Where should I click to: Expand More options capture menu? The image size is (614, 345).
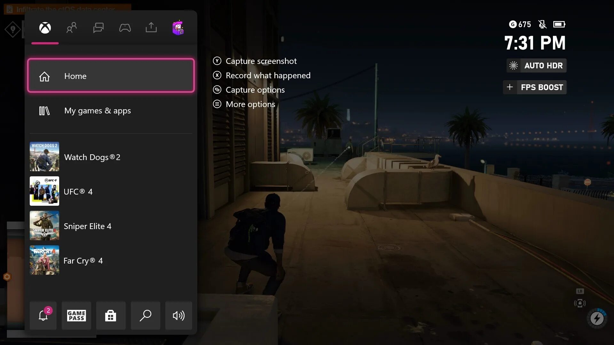[x=250, y=104]
